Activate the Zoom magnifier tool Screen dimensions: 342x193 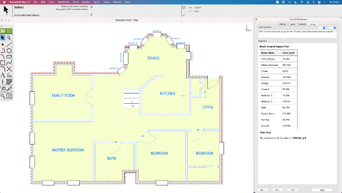coord(3,96)
